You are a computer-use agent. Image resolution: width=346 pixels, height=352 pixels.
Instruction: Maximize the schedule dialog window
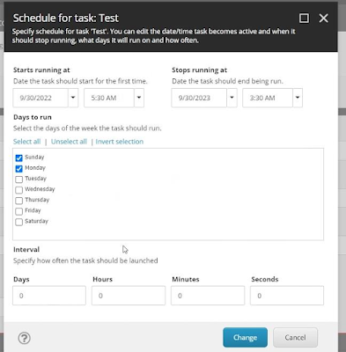tap(304, 18)
